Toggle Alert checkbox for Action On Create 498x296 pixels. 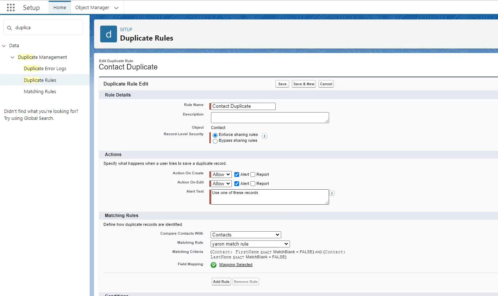237,174
